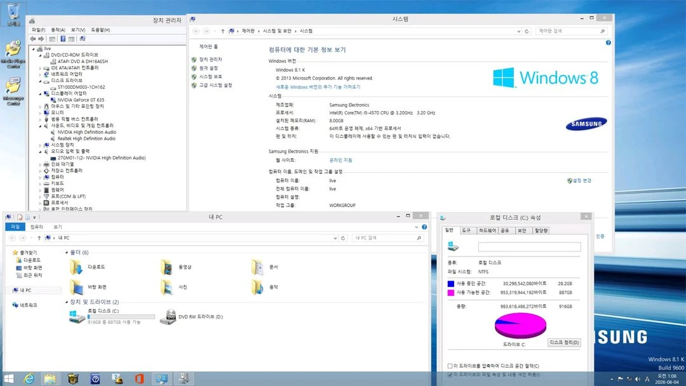The height and width of the screenshot is (386, 686).
Task: Expand the 네트워크 어댑터 node
Action: click(x=40, y=74)
